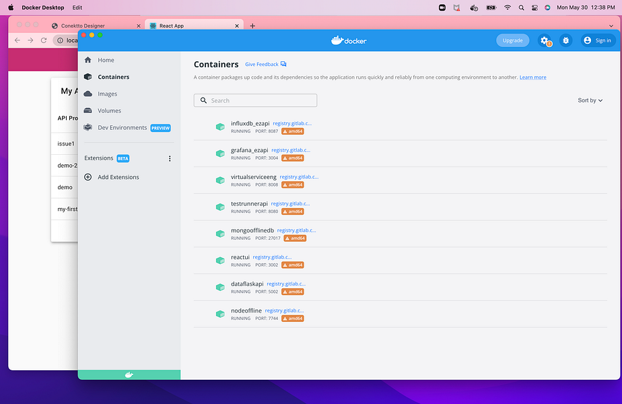Click the Give Feedback link
The width and height of the screenshot is (622, 404).
(x=266, y=64)
